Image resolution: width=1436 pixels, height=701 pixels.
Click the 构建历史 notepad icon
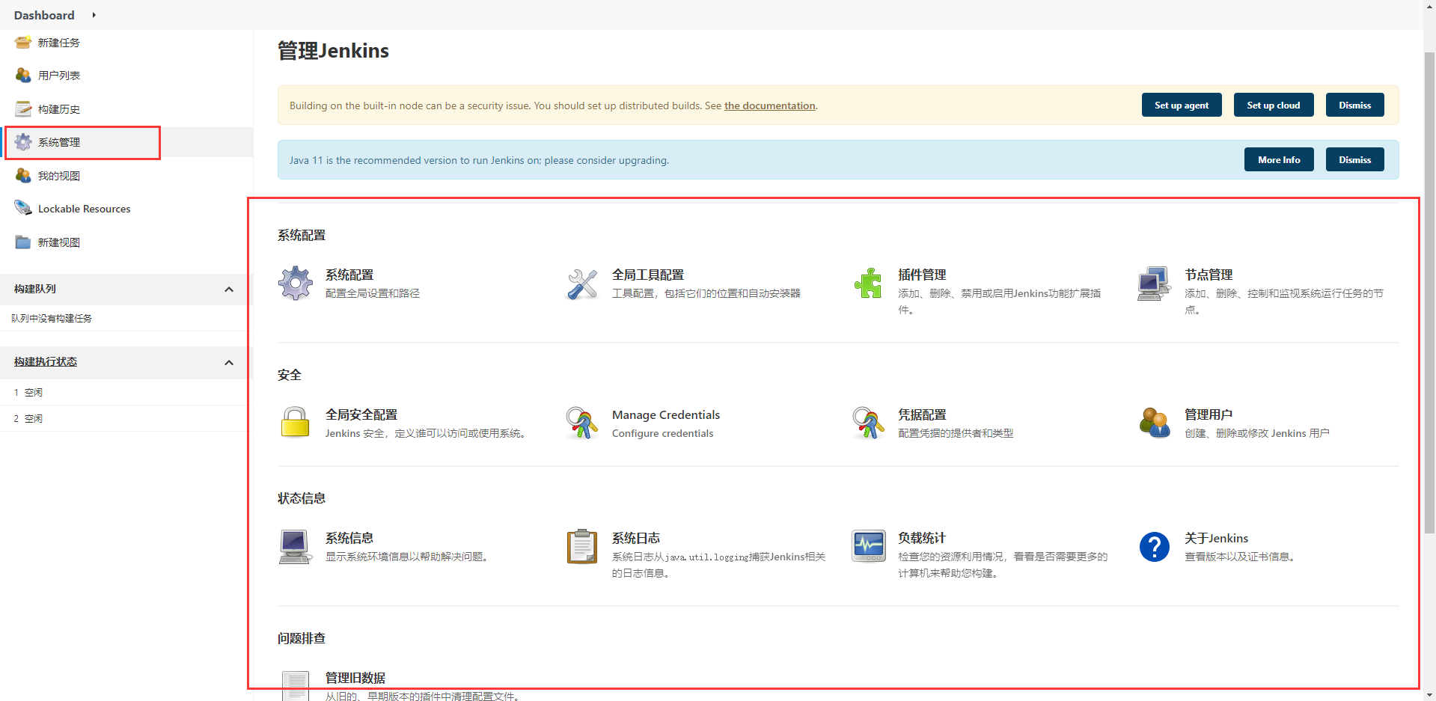(x=23, y=109)
